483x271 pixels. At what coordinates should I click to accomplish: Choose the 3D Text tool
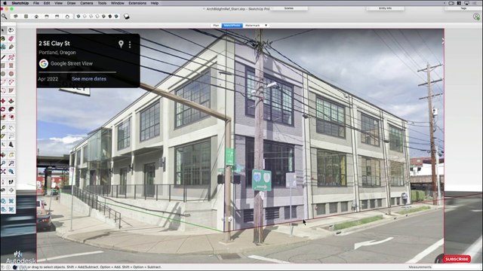point(11,145)
